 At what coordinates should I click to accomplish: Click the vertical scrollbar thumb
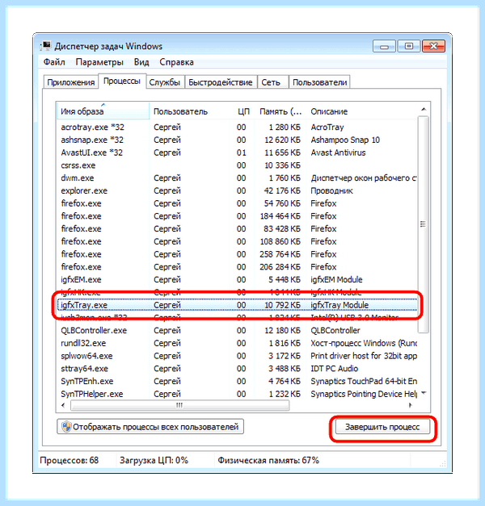pyautogui.click(x=424, y=224)
